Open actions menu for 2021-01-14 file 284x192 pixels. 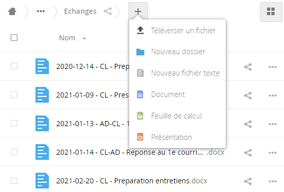[x=273, y=153]
